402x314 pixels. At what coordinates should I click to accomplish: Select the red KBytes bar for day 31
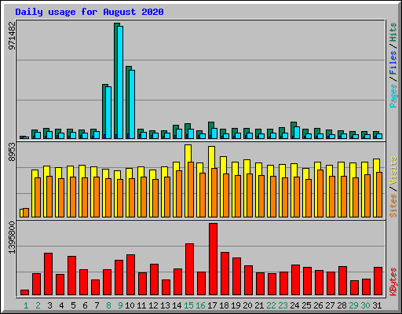pos(378,281)
